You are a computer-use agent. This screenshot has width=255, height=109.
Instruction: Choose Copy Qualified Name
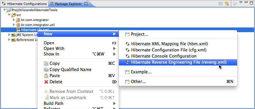pos(78,70)
